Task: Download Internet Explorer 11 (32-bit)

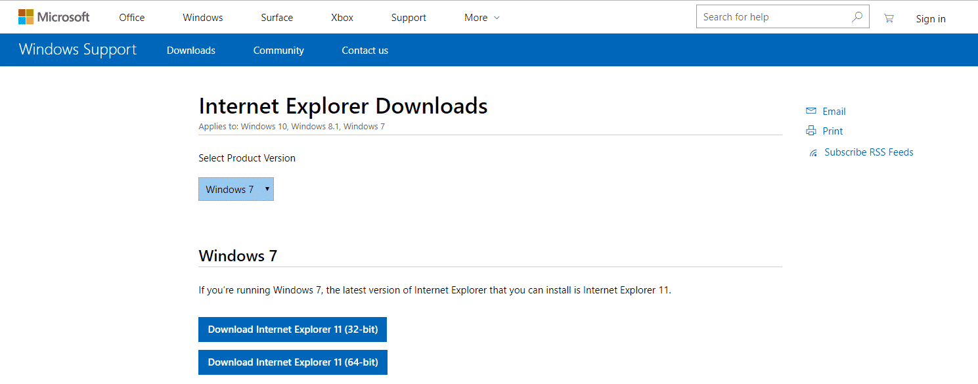Action: click(x=292, y=330)
